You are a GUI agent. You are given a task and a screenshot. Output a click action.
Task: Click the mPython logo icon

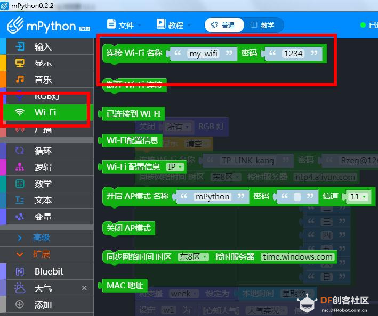(15, 25)
